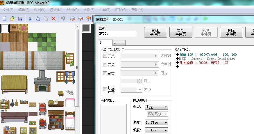Click the 新建事件页 button
Screen dimensions: 254x134
pos(155,32)
